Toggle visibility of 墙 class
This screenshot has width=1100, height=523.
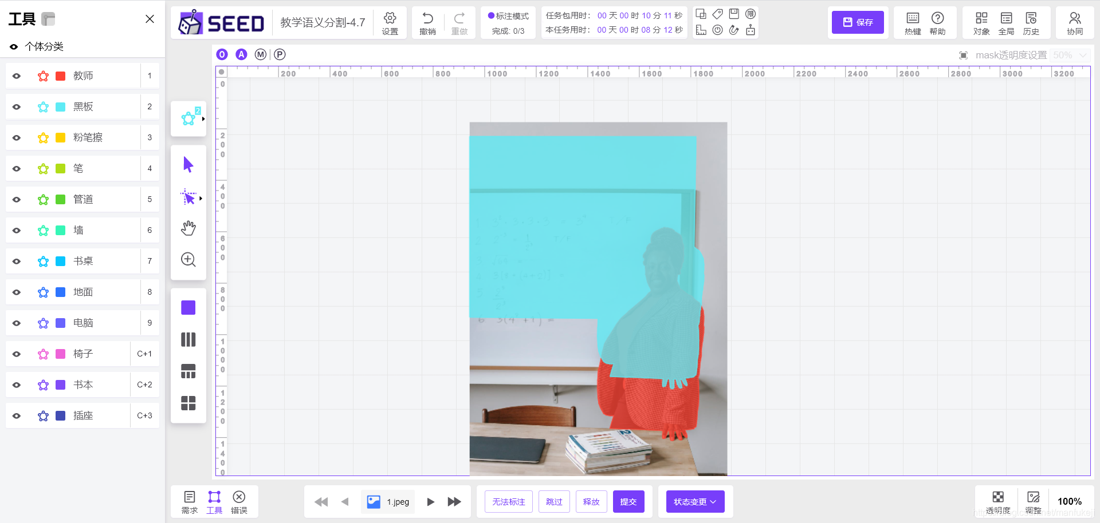click(x=17, y=231)
